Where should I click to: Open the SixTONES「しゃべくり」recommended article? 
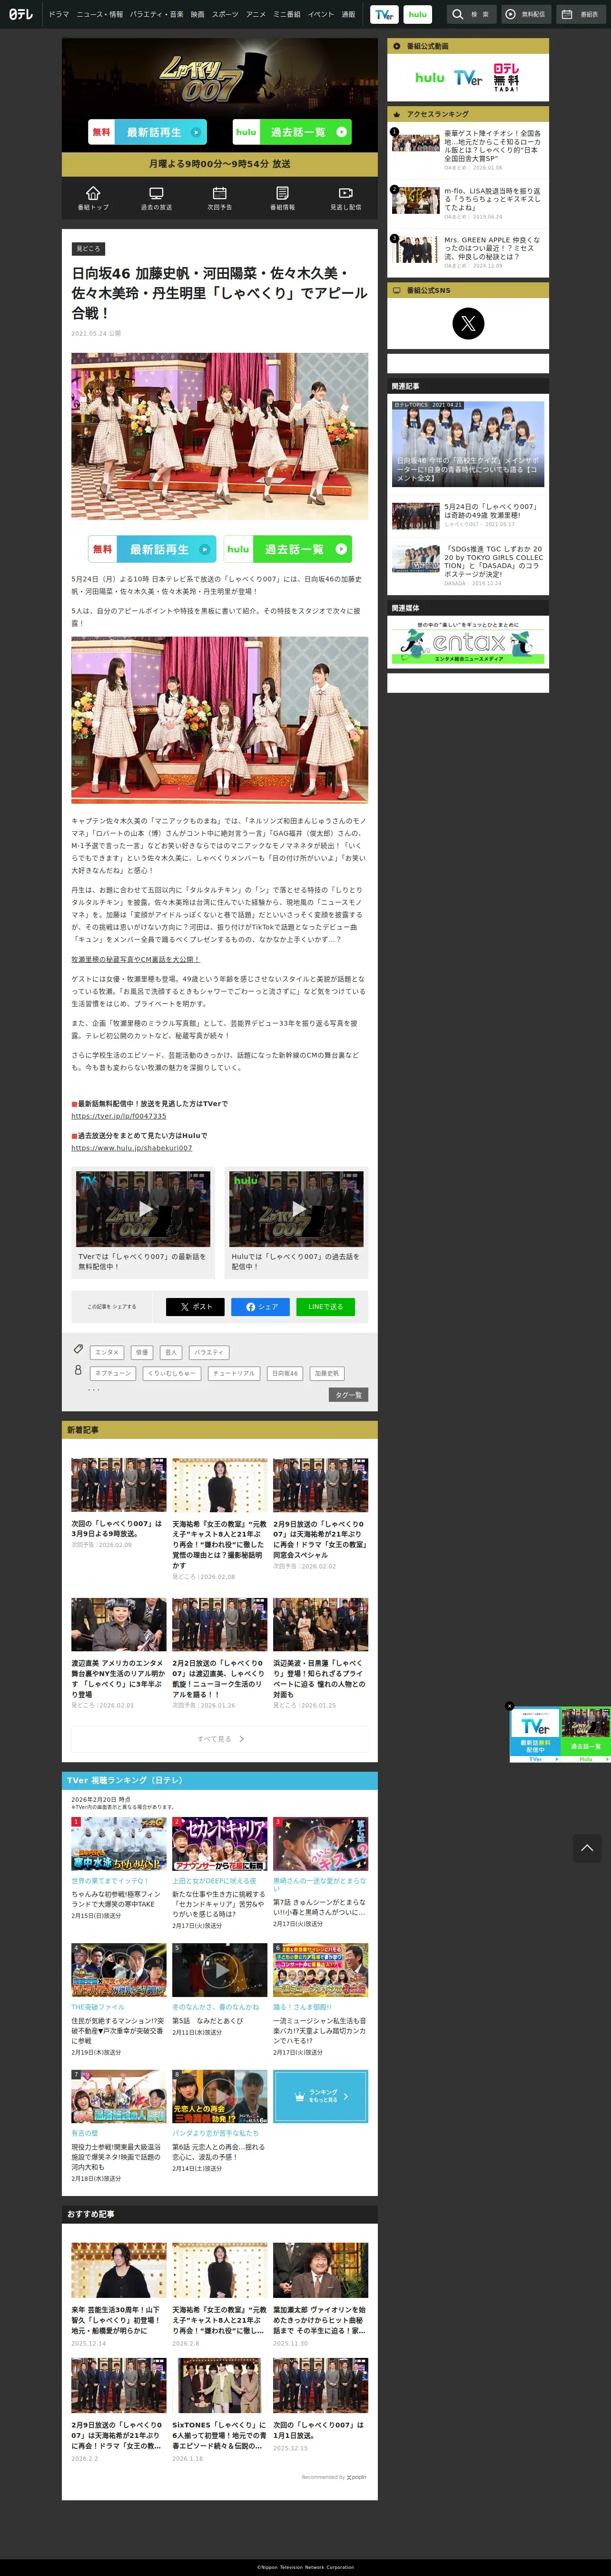pyautogui.click(x=219, y=2411)
